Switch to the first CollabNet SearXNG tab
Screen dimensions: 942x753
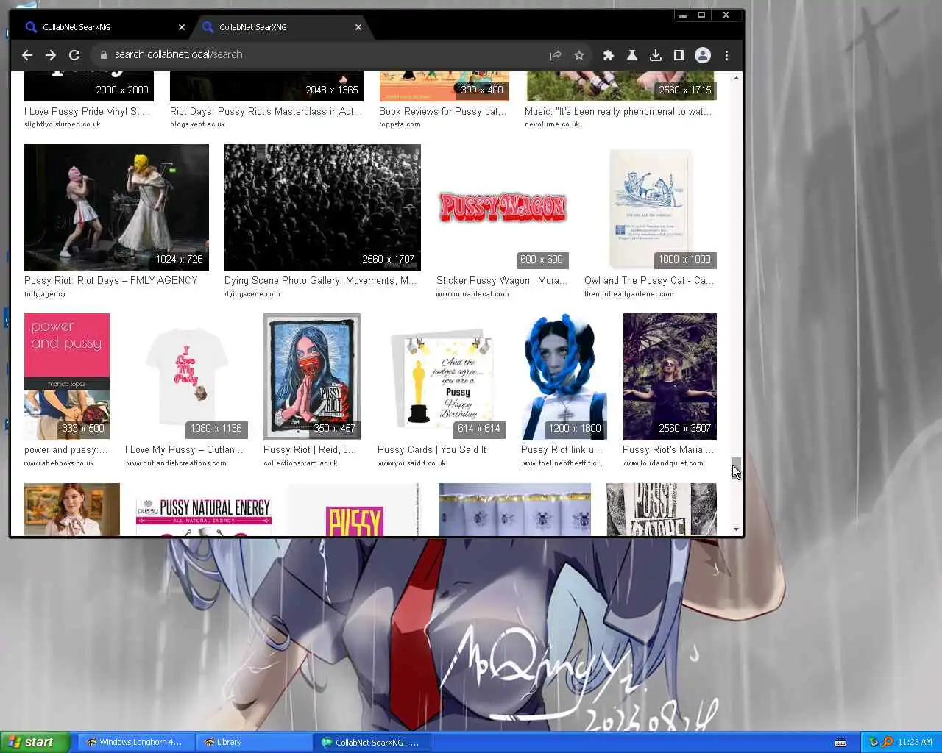coord(103,27)
